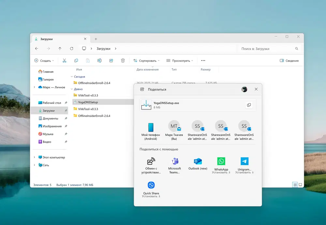This screenshot has width=326, height=225.
Task: Click the PC monitor icon in address bar
Action: [x=84, y=49]
